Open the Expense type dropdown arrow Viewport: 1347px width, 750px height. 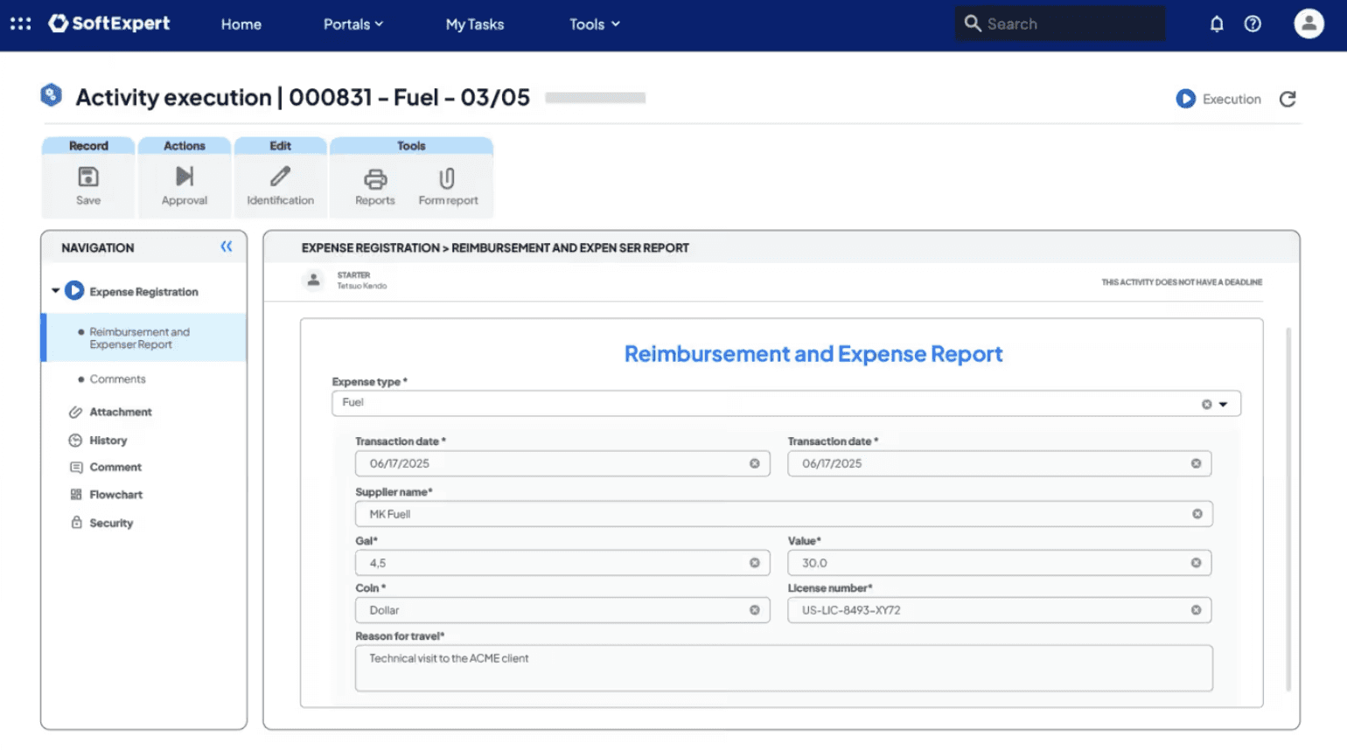(x=1223, y=404)
